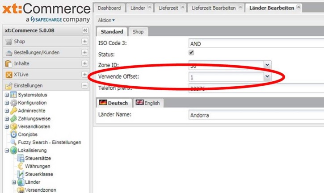
Task: Click the Verwende Offset value field
Action: [x=226, y=77]
